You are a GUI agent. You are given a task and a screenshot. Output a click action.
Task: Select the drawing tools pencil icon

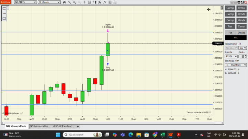[69, 2]
